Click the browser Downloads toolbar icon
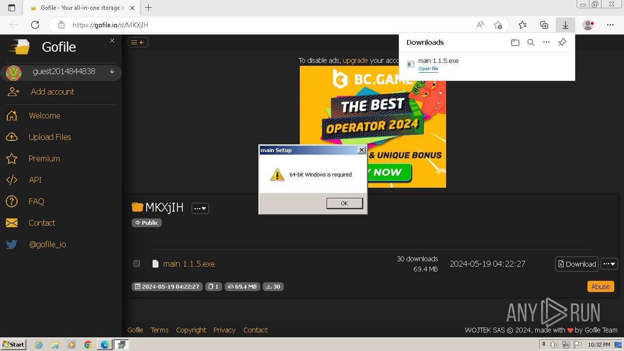This screenshot has width=624, height=351. tap(565, 25)
